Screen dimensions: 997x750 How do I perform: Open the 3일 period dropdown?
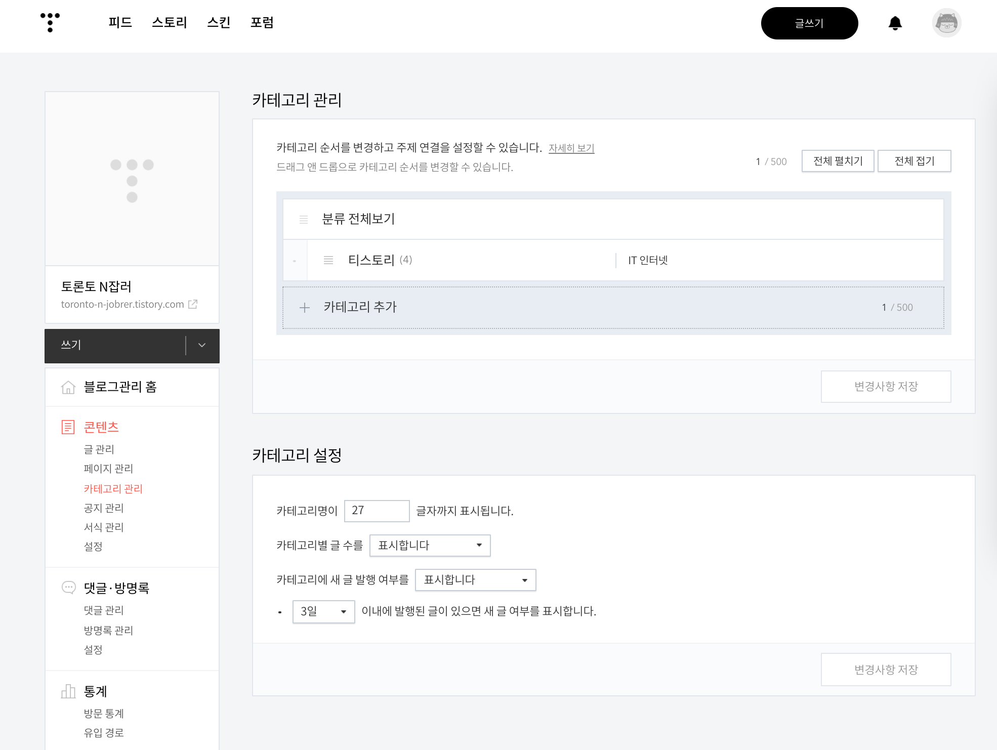[323, 612]
